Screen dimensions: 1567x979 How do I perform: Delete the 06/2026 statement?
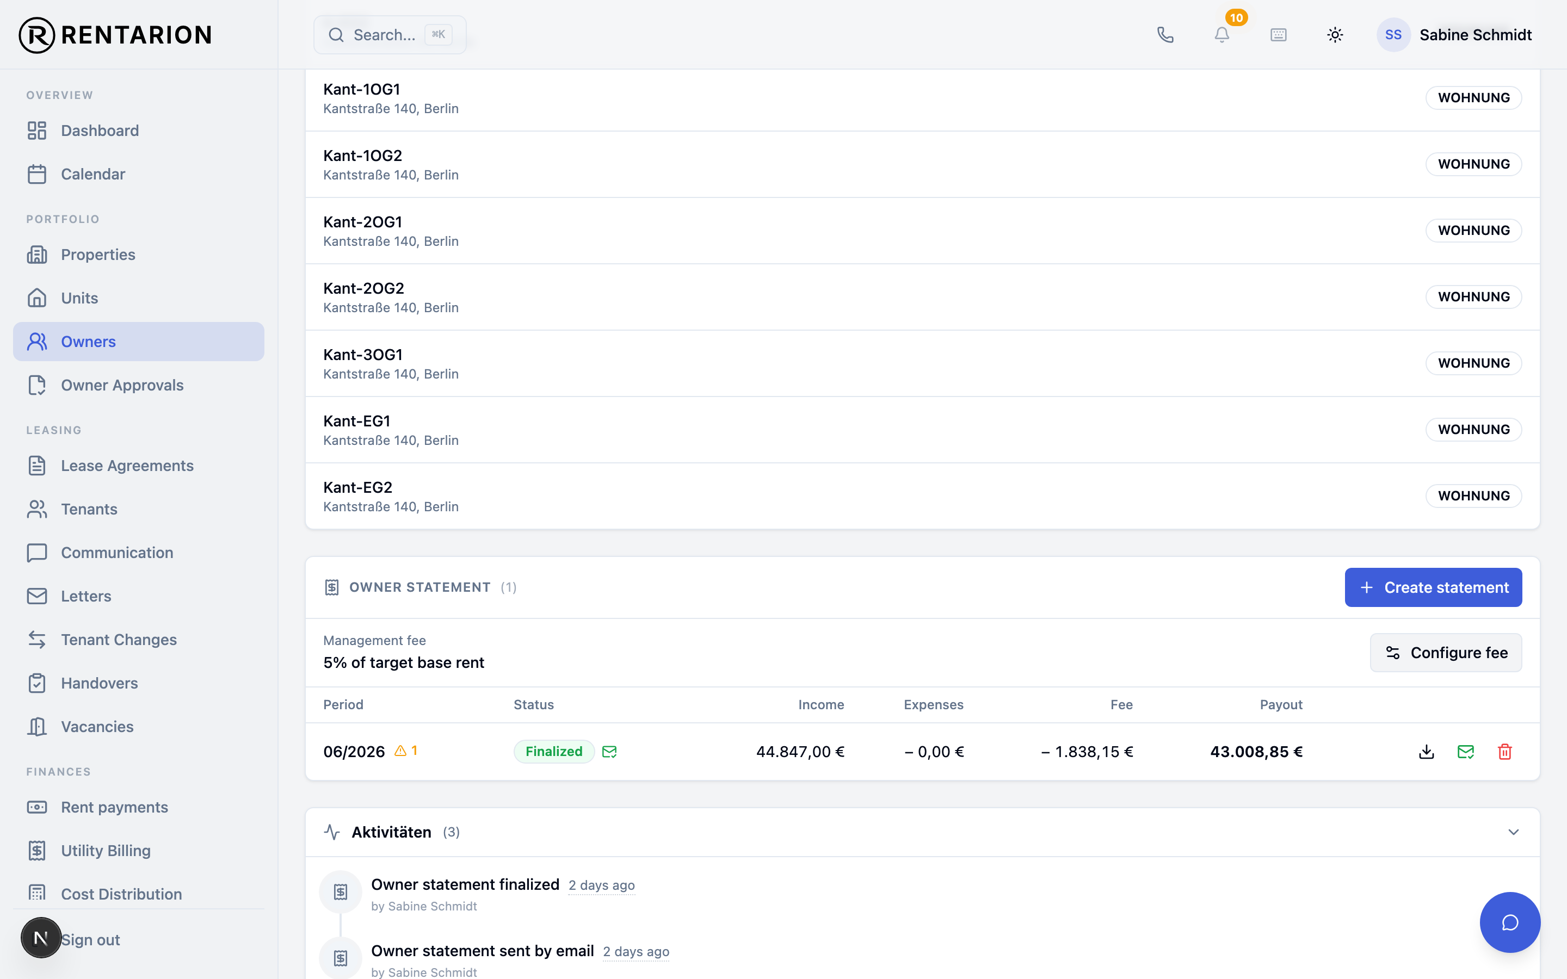coord(1505,752)
